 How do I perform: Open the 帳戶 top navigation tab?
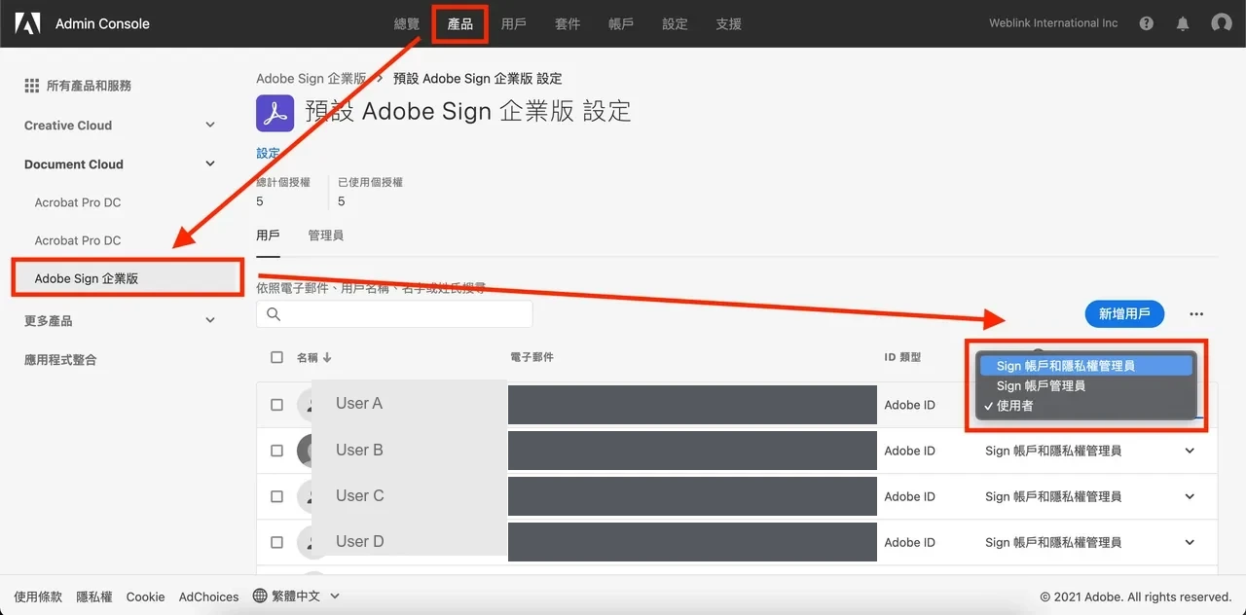(x=621, y=23)
